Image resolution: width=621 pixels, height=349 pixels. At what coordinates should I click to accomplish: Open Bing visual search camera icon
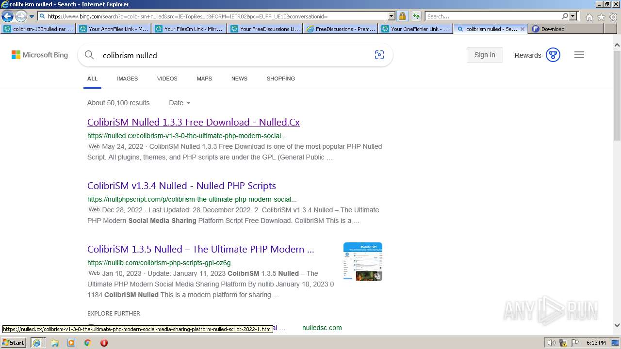pos(379,55)
